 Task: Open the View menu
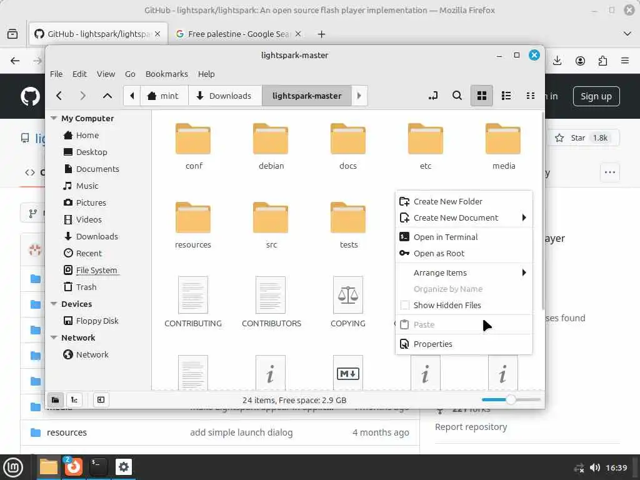pos(106,74)
